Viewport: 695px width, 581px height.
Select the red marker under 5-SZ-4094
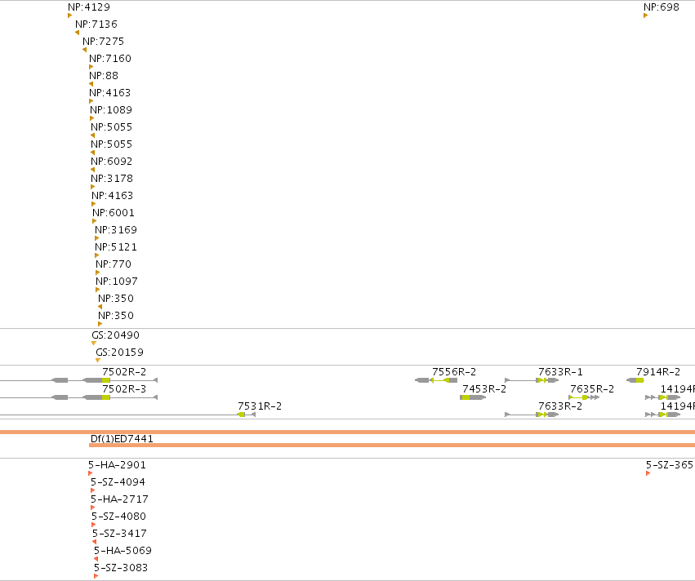tap(92, 490)
